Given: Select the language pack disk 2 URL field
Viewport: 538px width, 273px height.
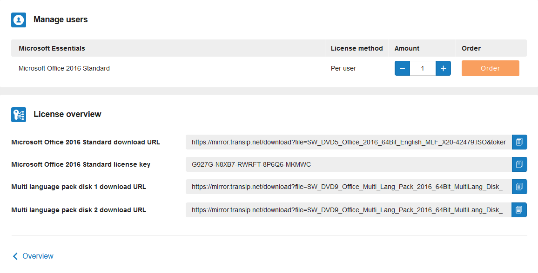Looking at the screenshot, I should coord(349,210).
